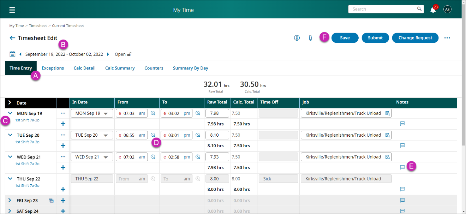
Task: Open the AE user profile avatar
Action: pyautogui.click(x=447, y=10)
